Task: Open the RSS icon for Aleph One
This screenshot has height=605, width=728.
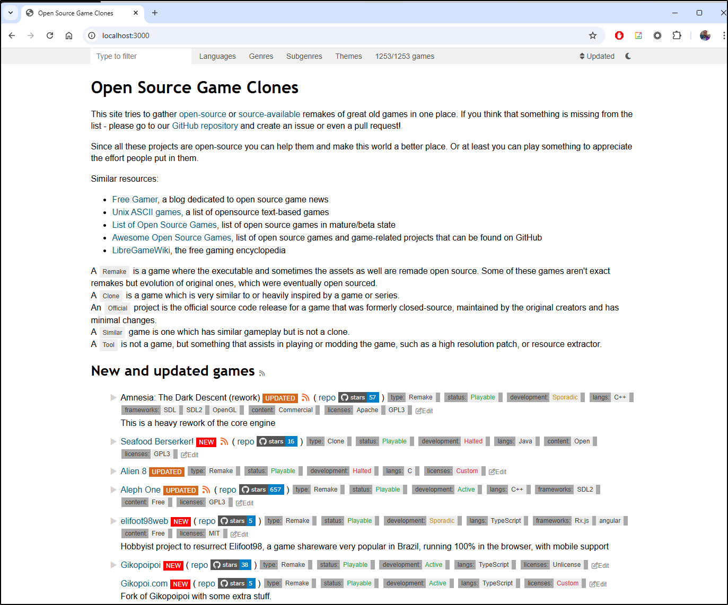Action: [x=206, y=490]
